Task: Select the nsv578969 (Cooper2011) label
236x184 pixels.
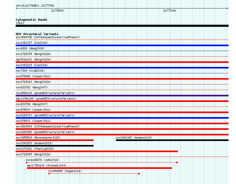Action: click(33, 76)
